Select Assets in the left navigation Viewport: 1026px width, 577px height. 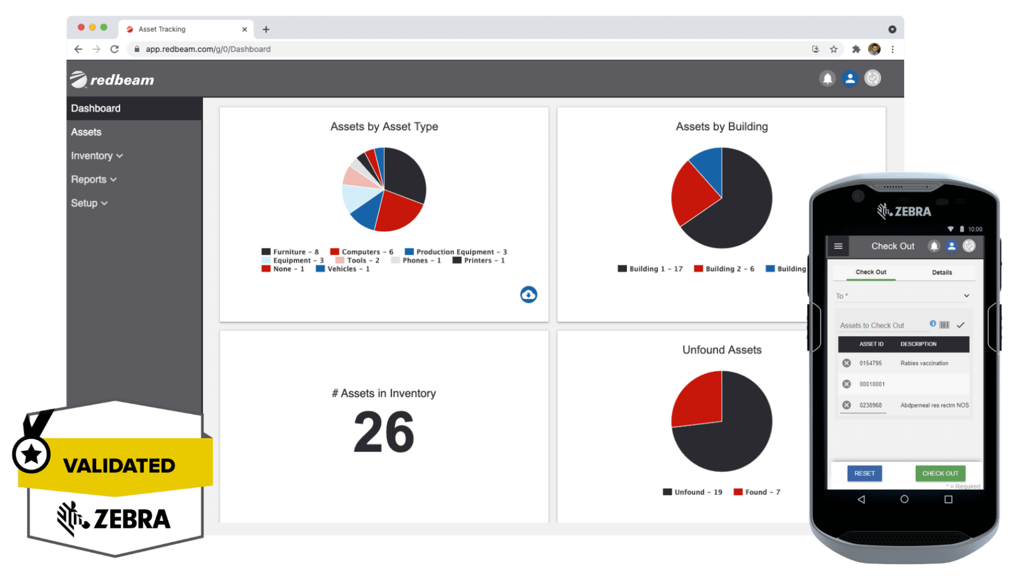86,131
